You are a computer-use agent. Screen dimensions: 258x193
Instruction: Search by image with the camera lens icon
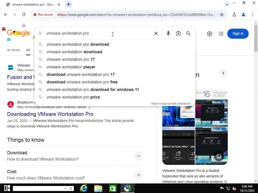click(178, 33)
